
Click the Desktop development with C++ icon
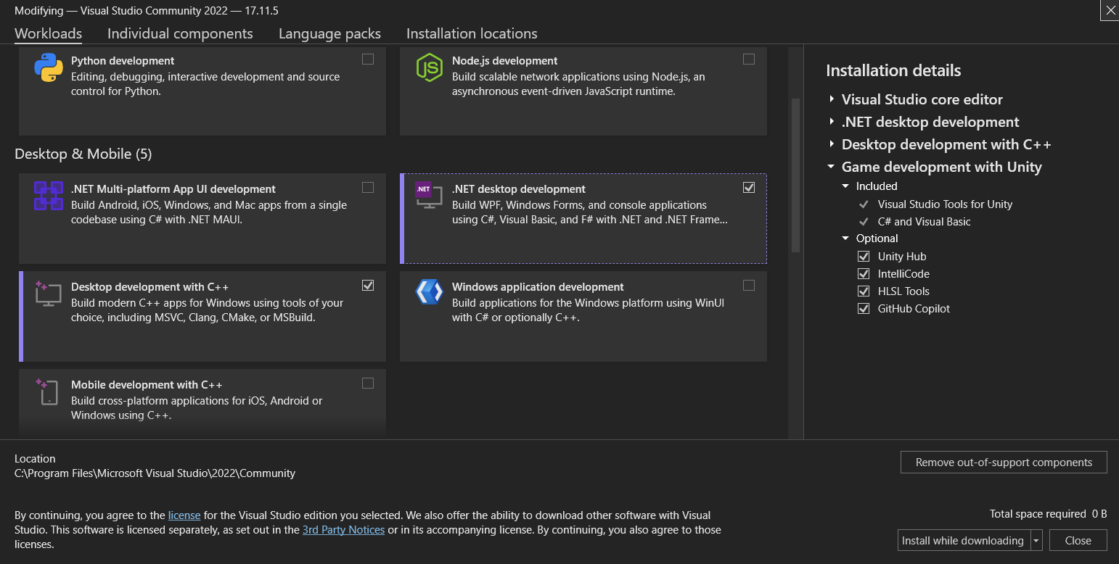pos(49,294)
